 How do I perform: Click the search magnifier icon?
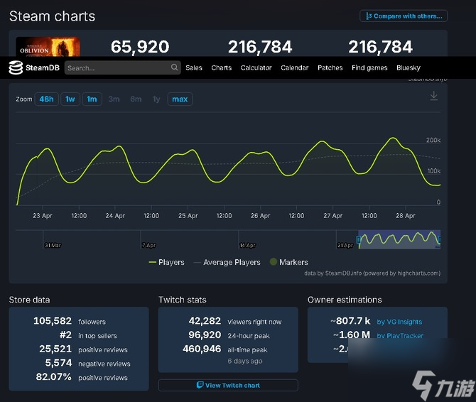coord(174,67)
